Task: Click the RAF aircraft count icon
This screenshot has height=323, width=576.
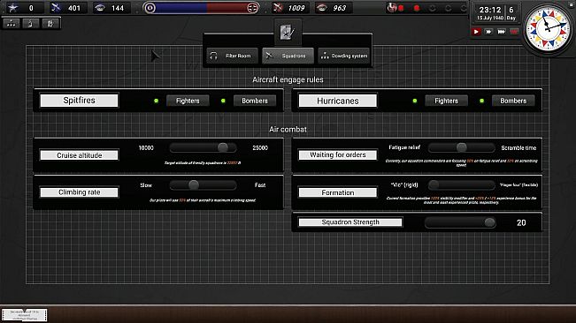Action: tap(56, 8)
